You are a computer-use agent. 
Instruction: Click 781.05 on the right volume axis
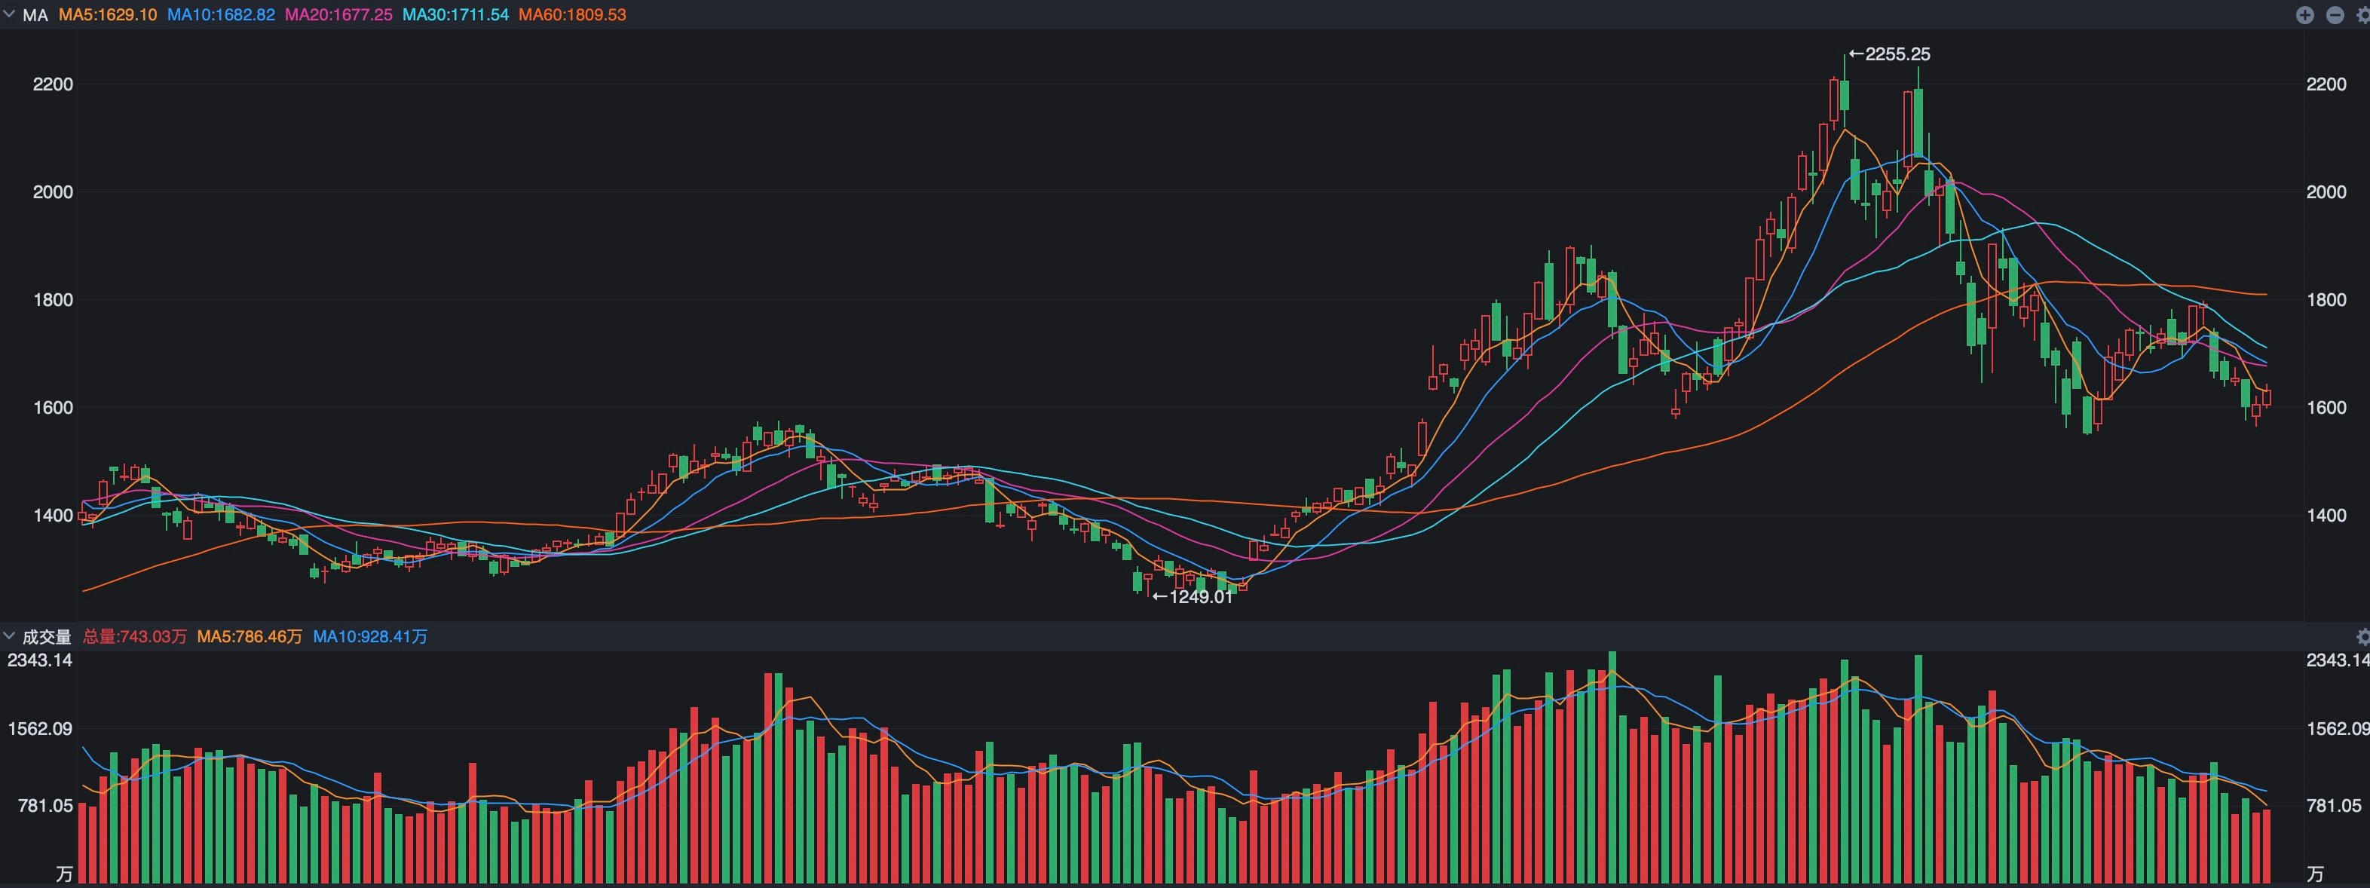point(2334,805)
